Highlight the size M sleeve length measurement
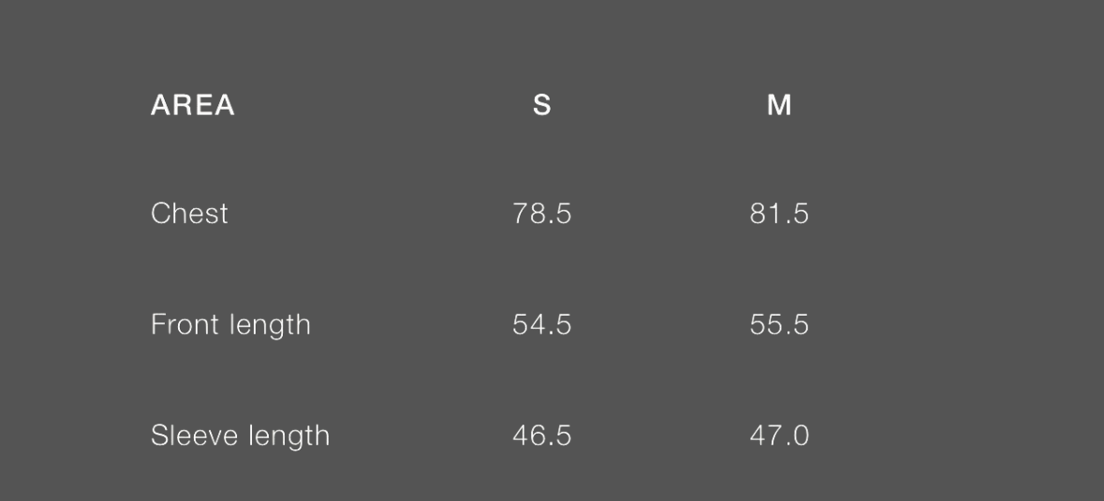Screen dimensions: 1104x501 779,435
